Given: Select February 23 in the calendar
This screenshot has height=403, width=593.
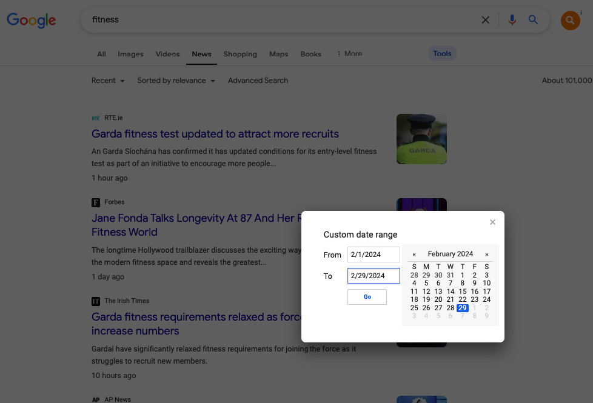Looking at the screenshot, I should click(x=475, y=299).
